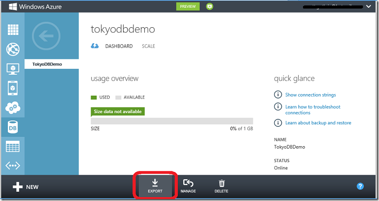Open Learn how to troubleshoot connections link

313,110
